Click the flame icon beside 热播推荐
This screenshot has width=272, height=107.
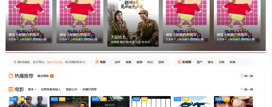coord(11,76)
